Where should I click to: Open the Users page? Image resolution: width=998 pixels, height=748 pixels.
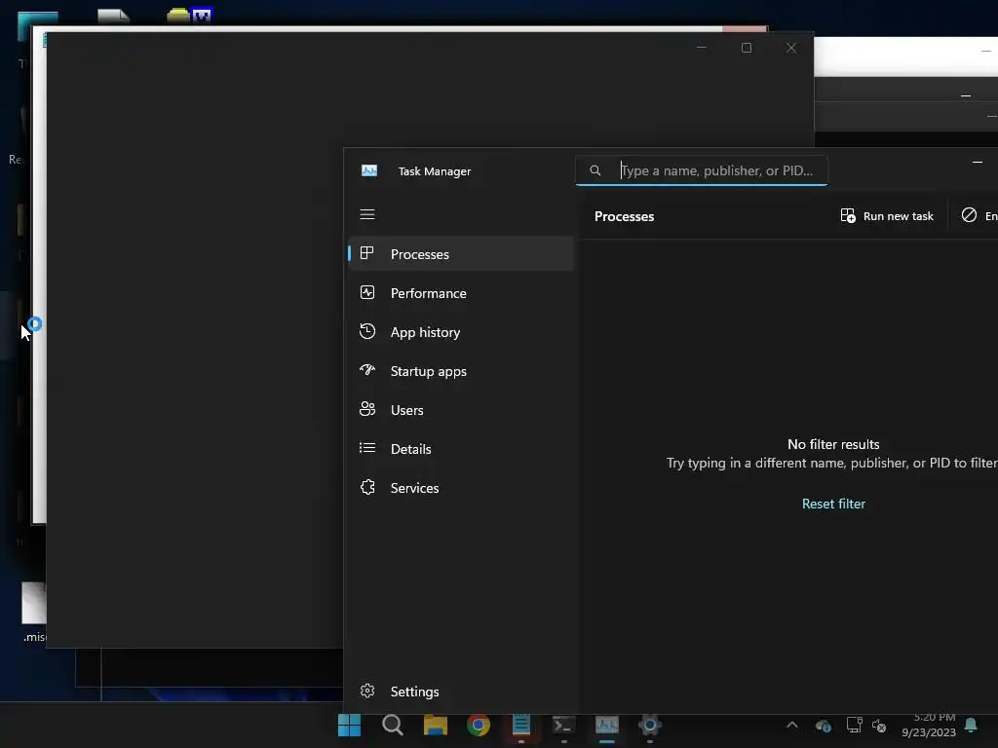click(x=461, y=410)
